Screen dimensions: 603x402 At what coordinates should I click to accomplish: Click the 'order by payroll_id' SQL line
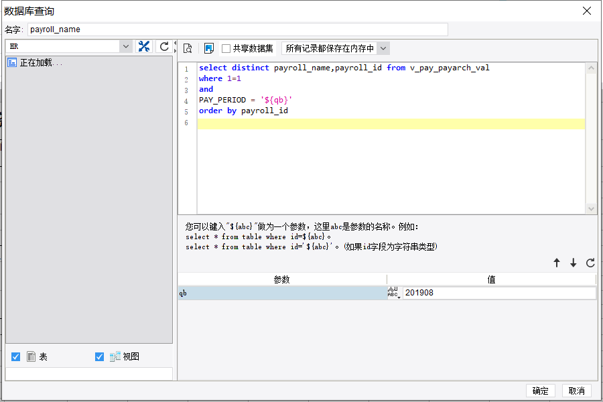click(243, 111)
